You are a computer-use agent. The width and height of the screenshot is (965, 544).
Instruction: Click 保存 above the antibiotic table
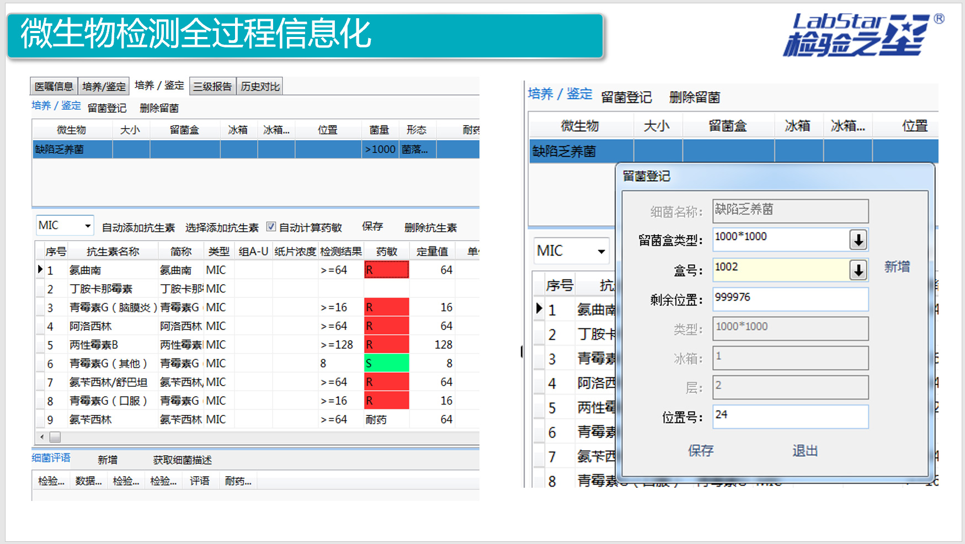pos(372,226)
